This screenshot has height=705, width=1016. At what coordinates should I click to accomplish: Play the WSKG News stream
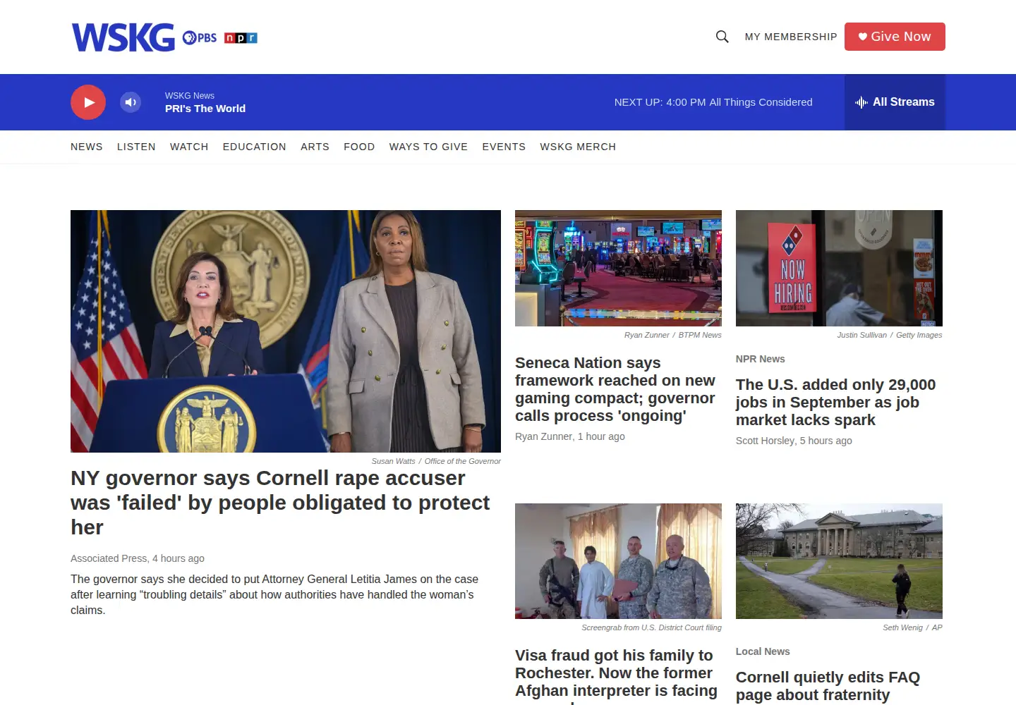coord(88,102)
